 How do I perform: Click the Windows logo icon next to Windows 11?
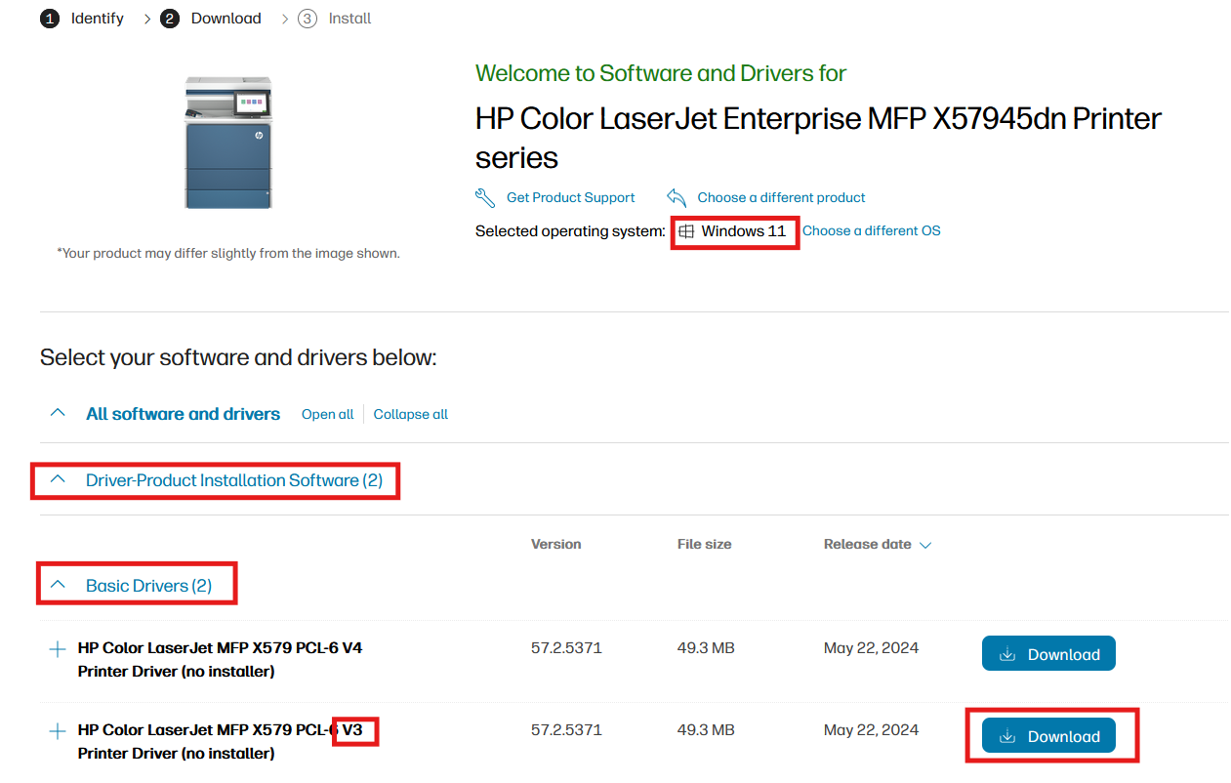coord(686,232)
